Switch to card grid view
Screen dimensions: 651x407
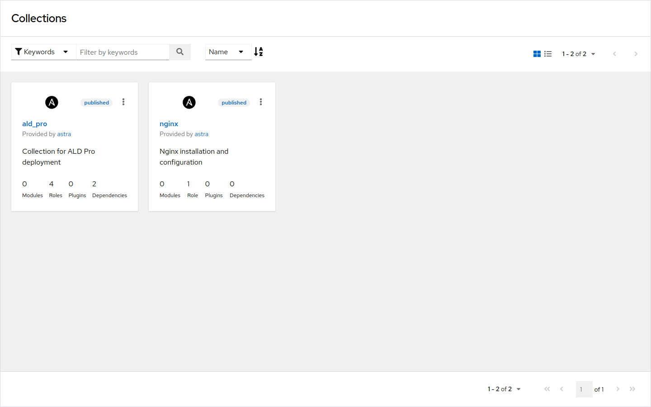tap(537, 54)
